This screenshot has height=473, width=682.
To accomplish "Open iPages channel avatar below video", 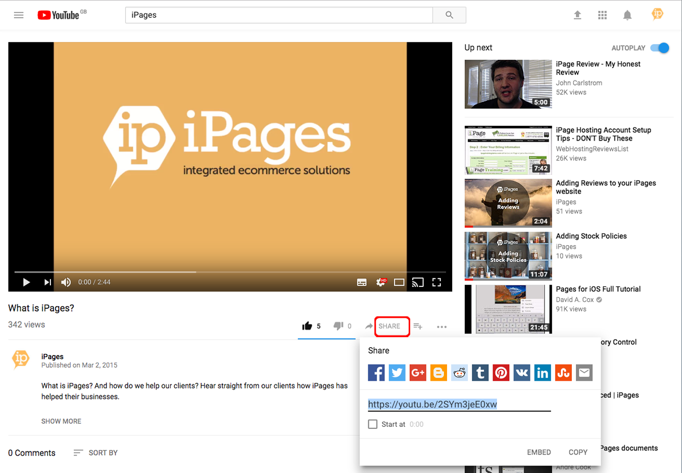I will [20, 360].
